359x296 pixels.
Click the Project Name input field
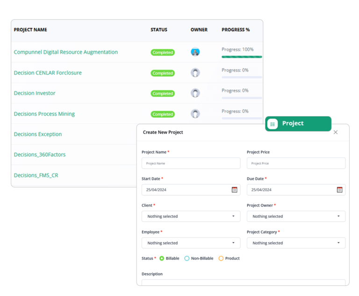(x=191, y=163)
